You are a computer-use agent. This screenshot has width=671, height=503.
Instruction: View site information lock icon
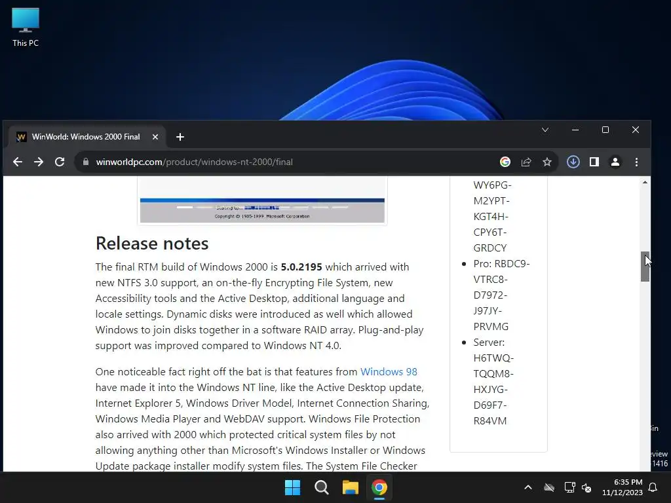pyautogui.click(x=86, y=162)
